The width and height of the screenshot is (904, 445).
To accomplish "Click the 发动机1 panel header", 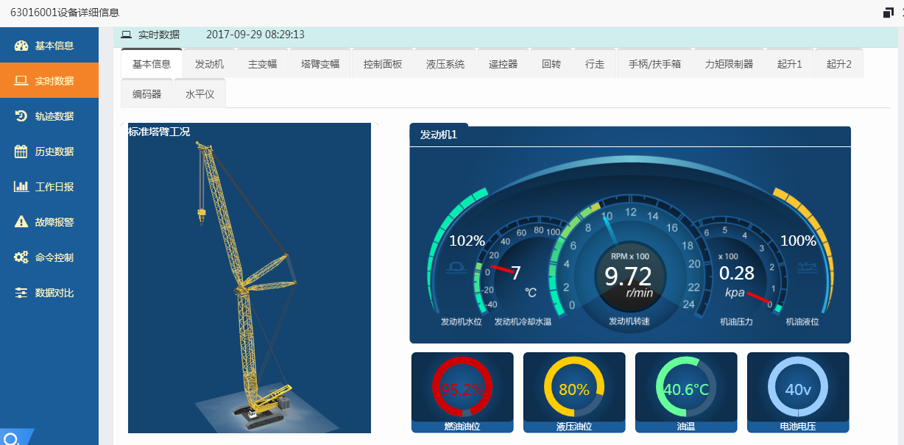I will tap(439, 135).
